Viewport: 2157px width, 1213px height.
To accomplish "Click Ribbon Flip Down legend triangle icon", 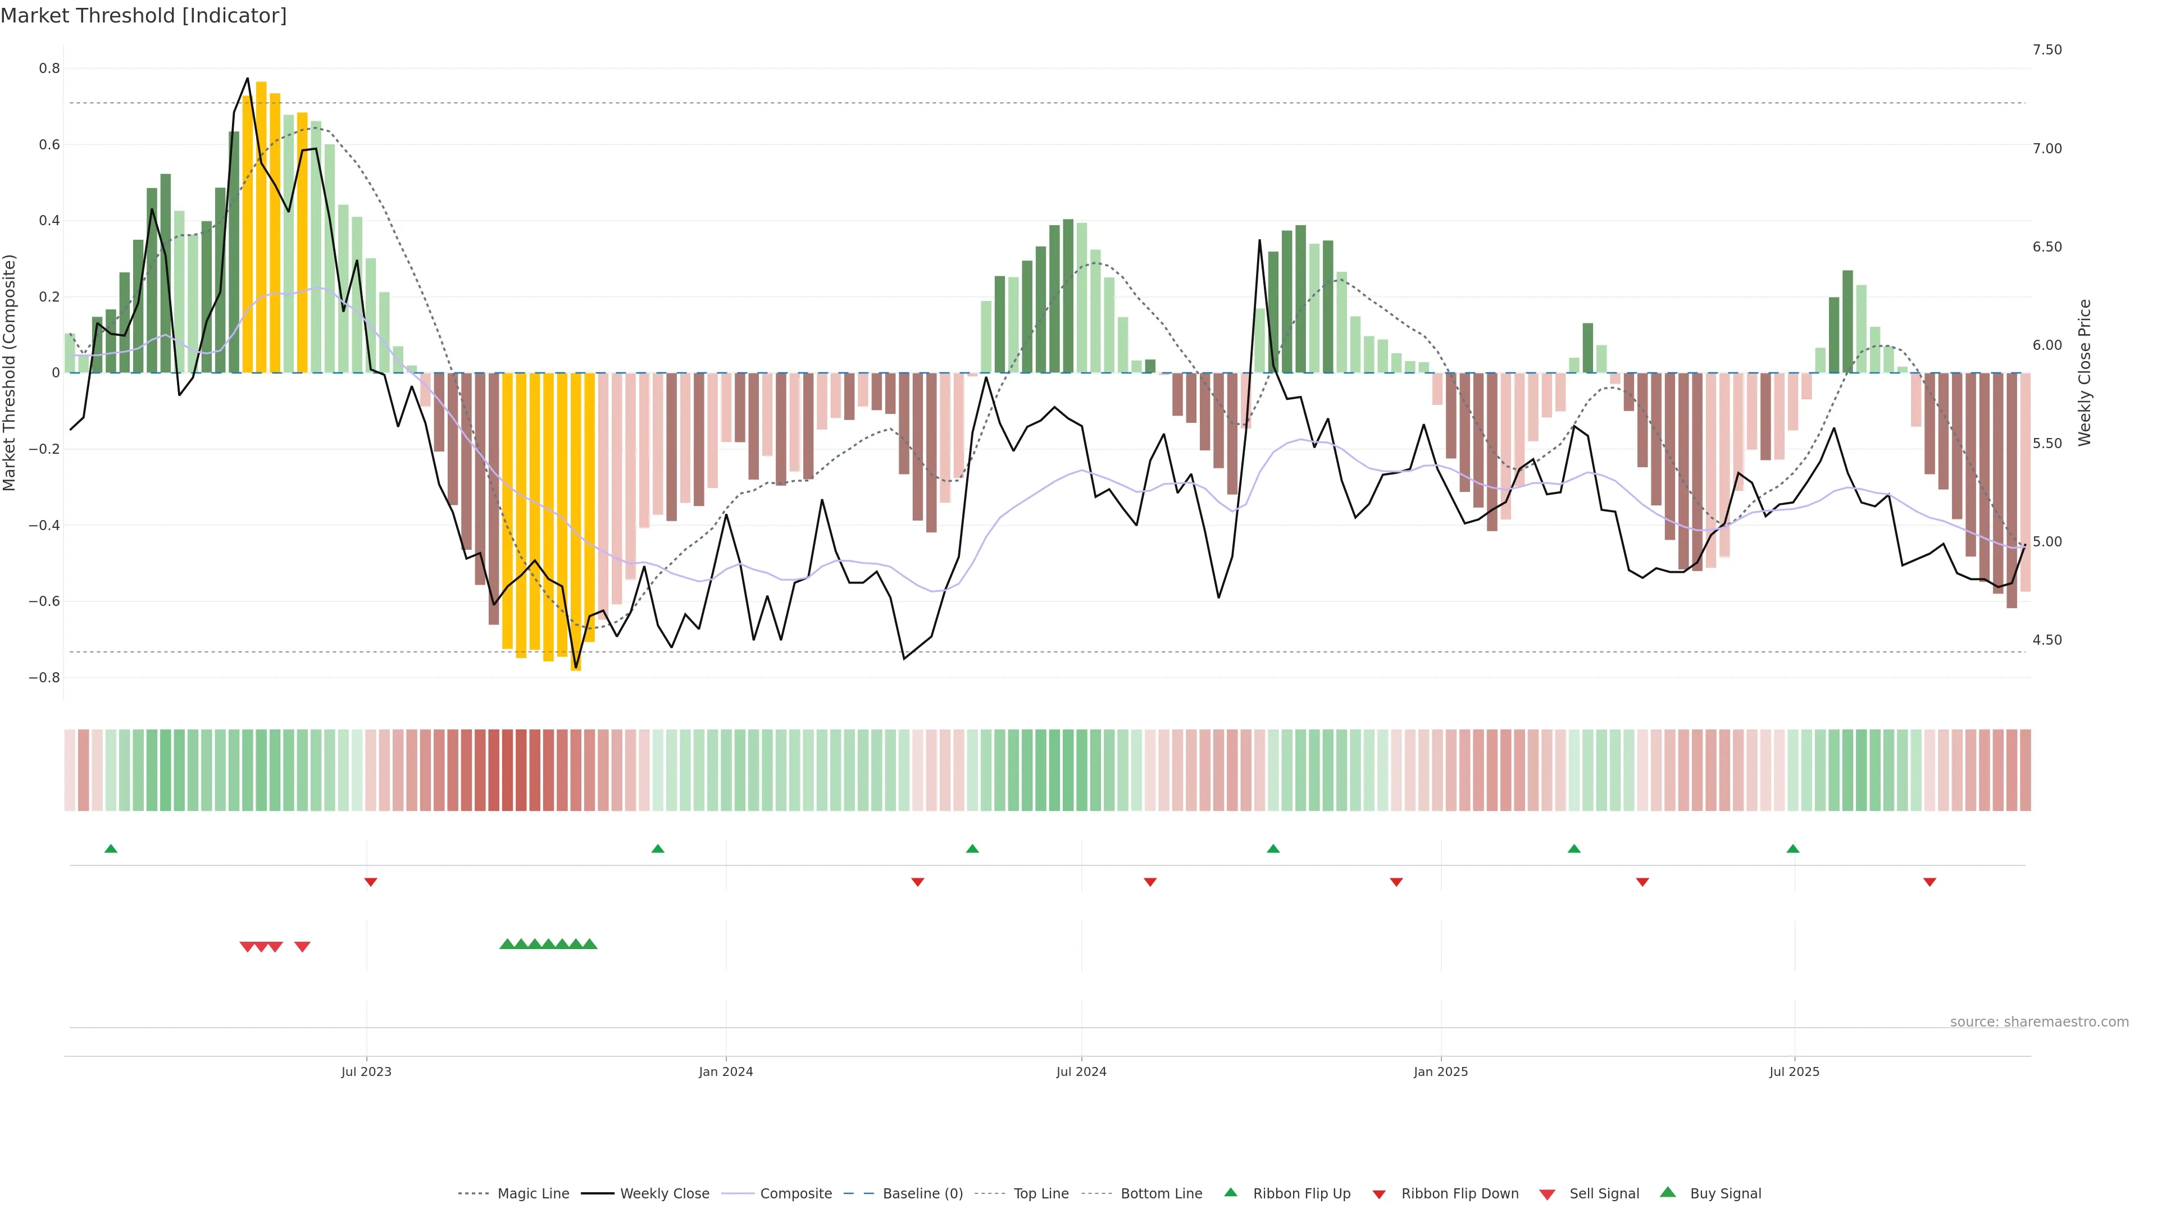I will (x=1379, y=1194).
